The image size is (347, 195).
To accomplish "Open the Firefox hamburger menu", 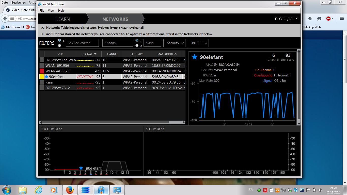I will 342,19.
